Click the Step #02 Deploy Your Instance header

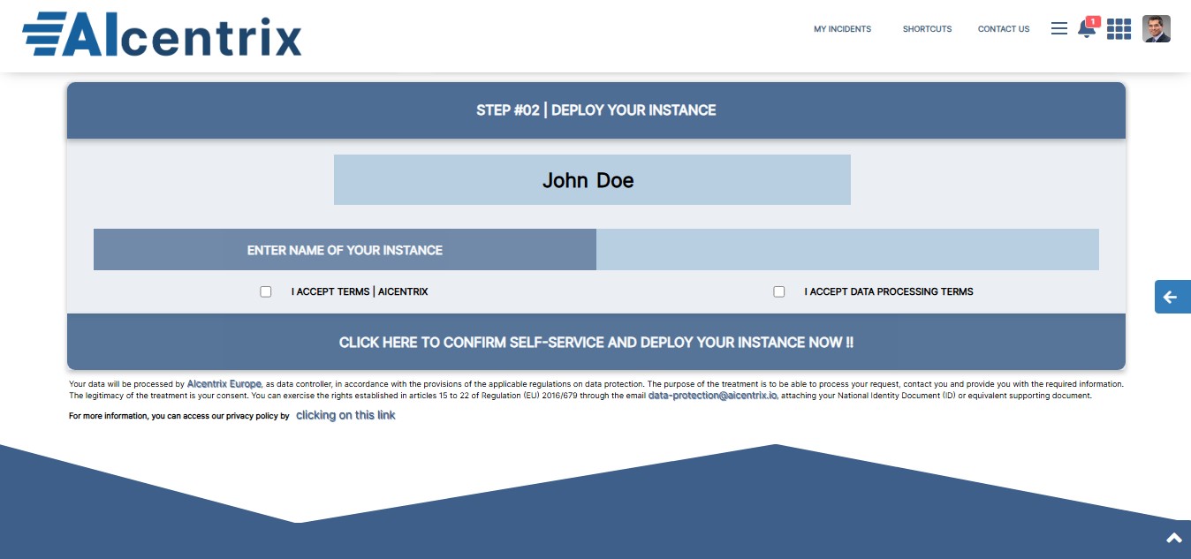[595, 110]
